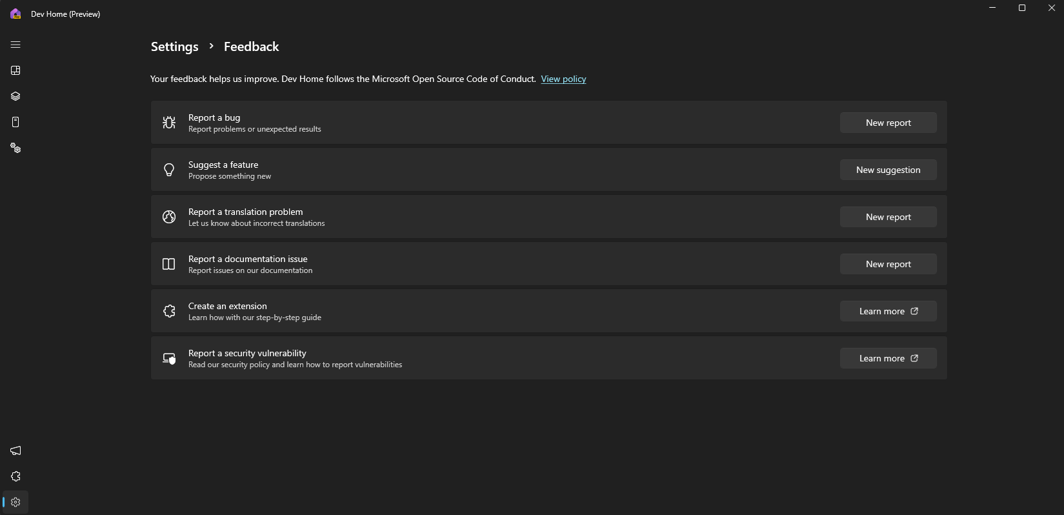Click the Dev Home logo in title bar

15,14
